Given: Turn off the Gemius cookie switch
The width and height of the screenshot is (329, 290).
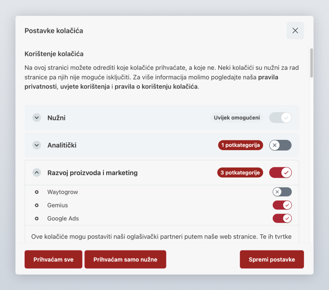Looking at the screenshot, I should [282, 205].
